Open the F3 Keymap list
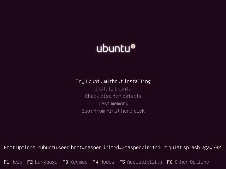The image size is (226, 169). (x=75, y=162)
